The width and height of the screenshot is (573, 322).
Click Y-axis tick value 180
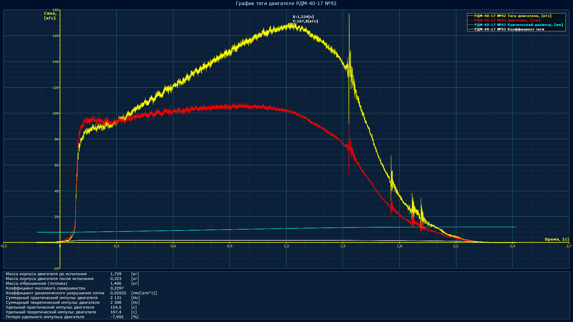(56, 10)
